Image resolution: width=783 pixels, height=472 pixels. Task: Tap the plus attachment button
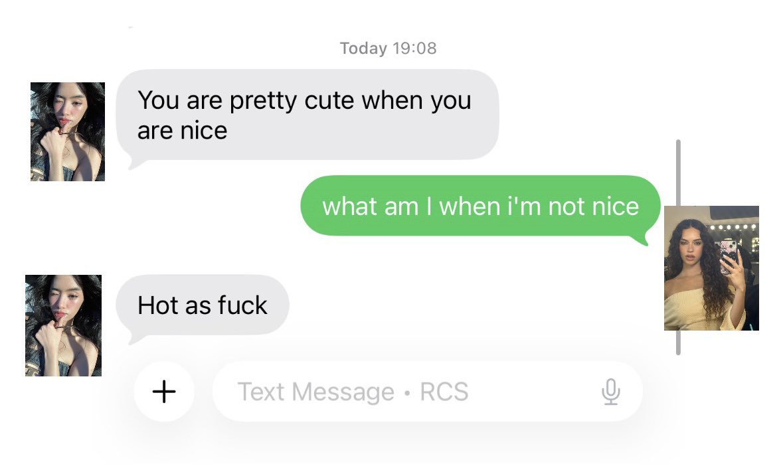(x=164, y=392)
